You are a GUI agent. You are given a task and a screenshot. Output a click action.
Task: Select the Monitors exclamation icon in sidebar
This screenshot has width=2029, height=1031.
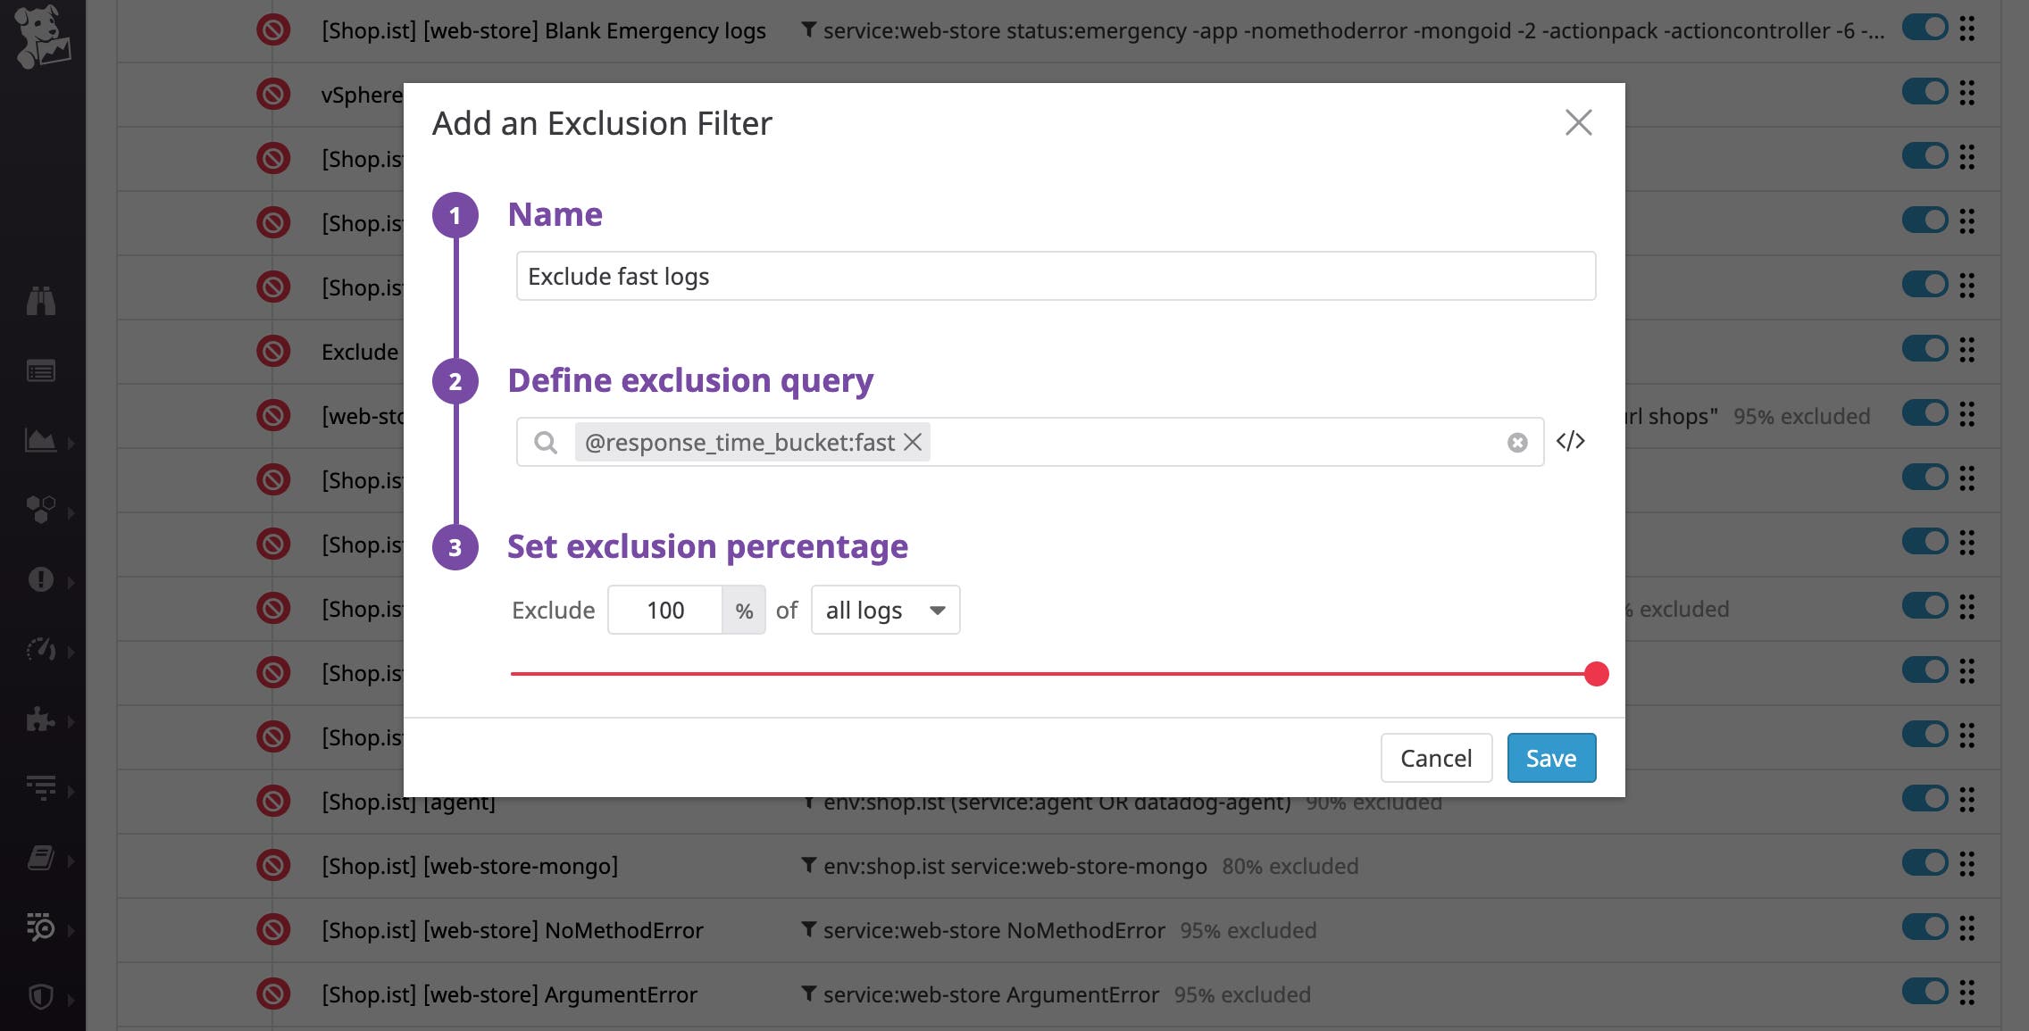point(43,580)
